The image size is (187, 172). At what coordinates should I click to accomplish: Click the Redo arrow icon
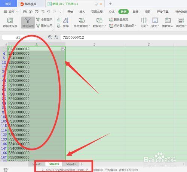tap(54, 12)
